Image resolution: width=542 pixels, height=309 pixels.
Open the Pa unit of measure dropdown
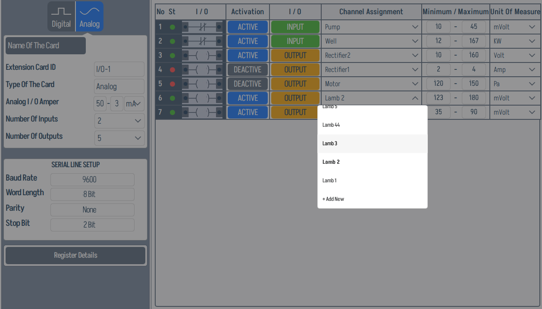515,84
